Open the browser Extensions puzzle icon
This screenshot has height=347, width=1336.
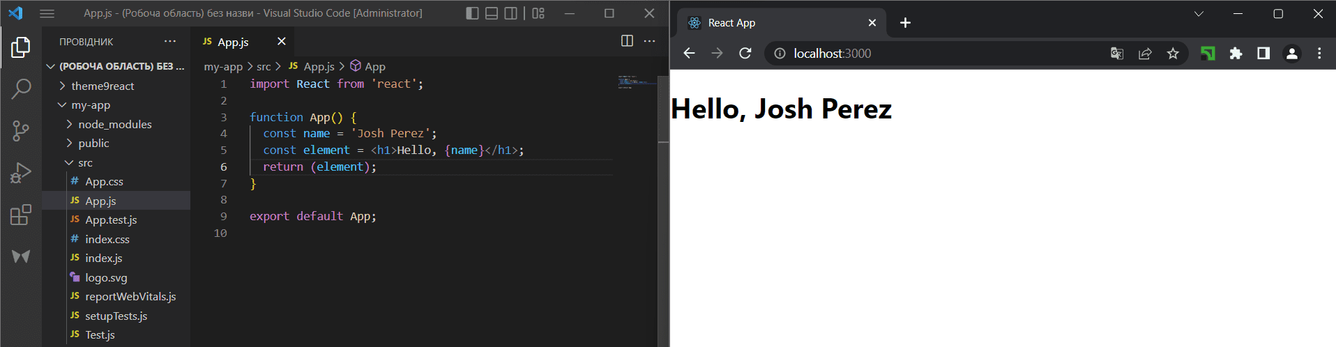coord(1236,54)
